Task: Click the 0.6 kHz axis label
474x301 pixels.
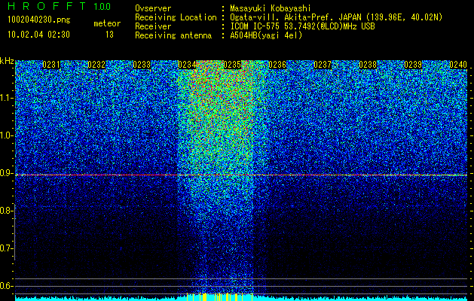Action: [6, 286]
